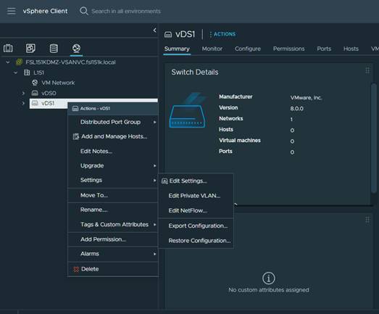This screenshot has width=379, height=314.
Task: Click the vDS1 switch icon in tree
Action: click(x=35, y=103)
